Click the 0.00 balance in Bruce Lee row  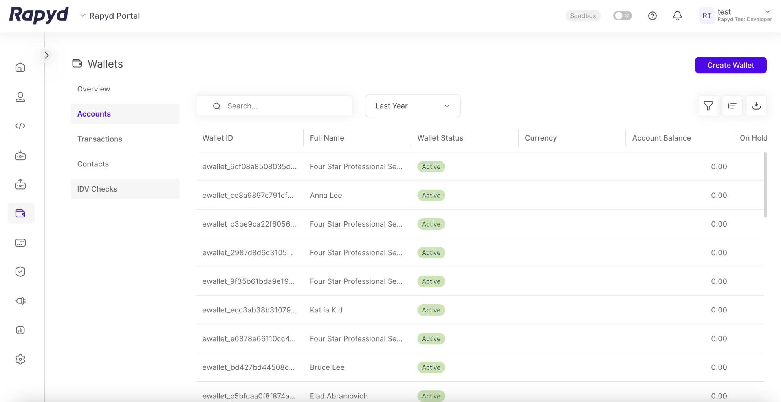pyautogui.click(x=719, y=367)
